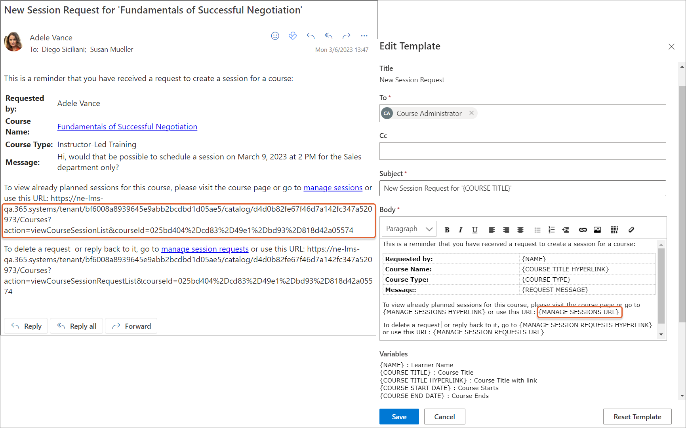Save the edited template

click(399, 417)
